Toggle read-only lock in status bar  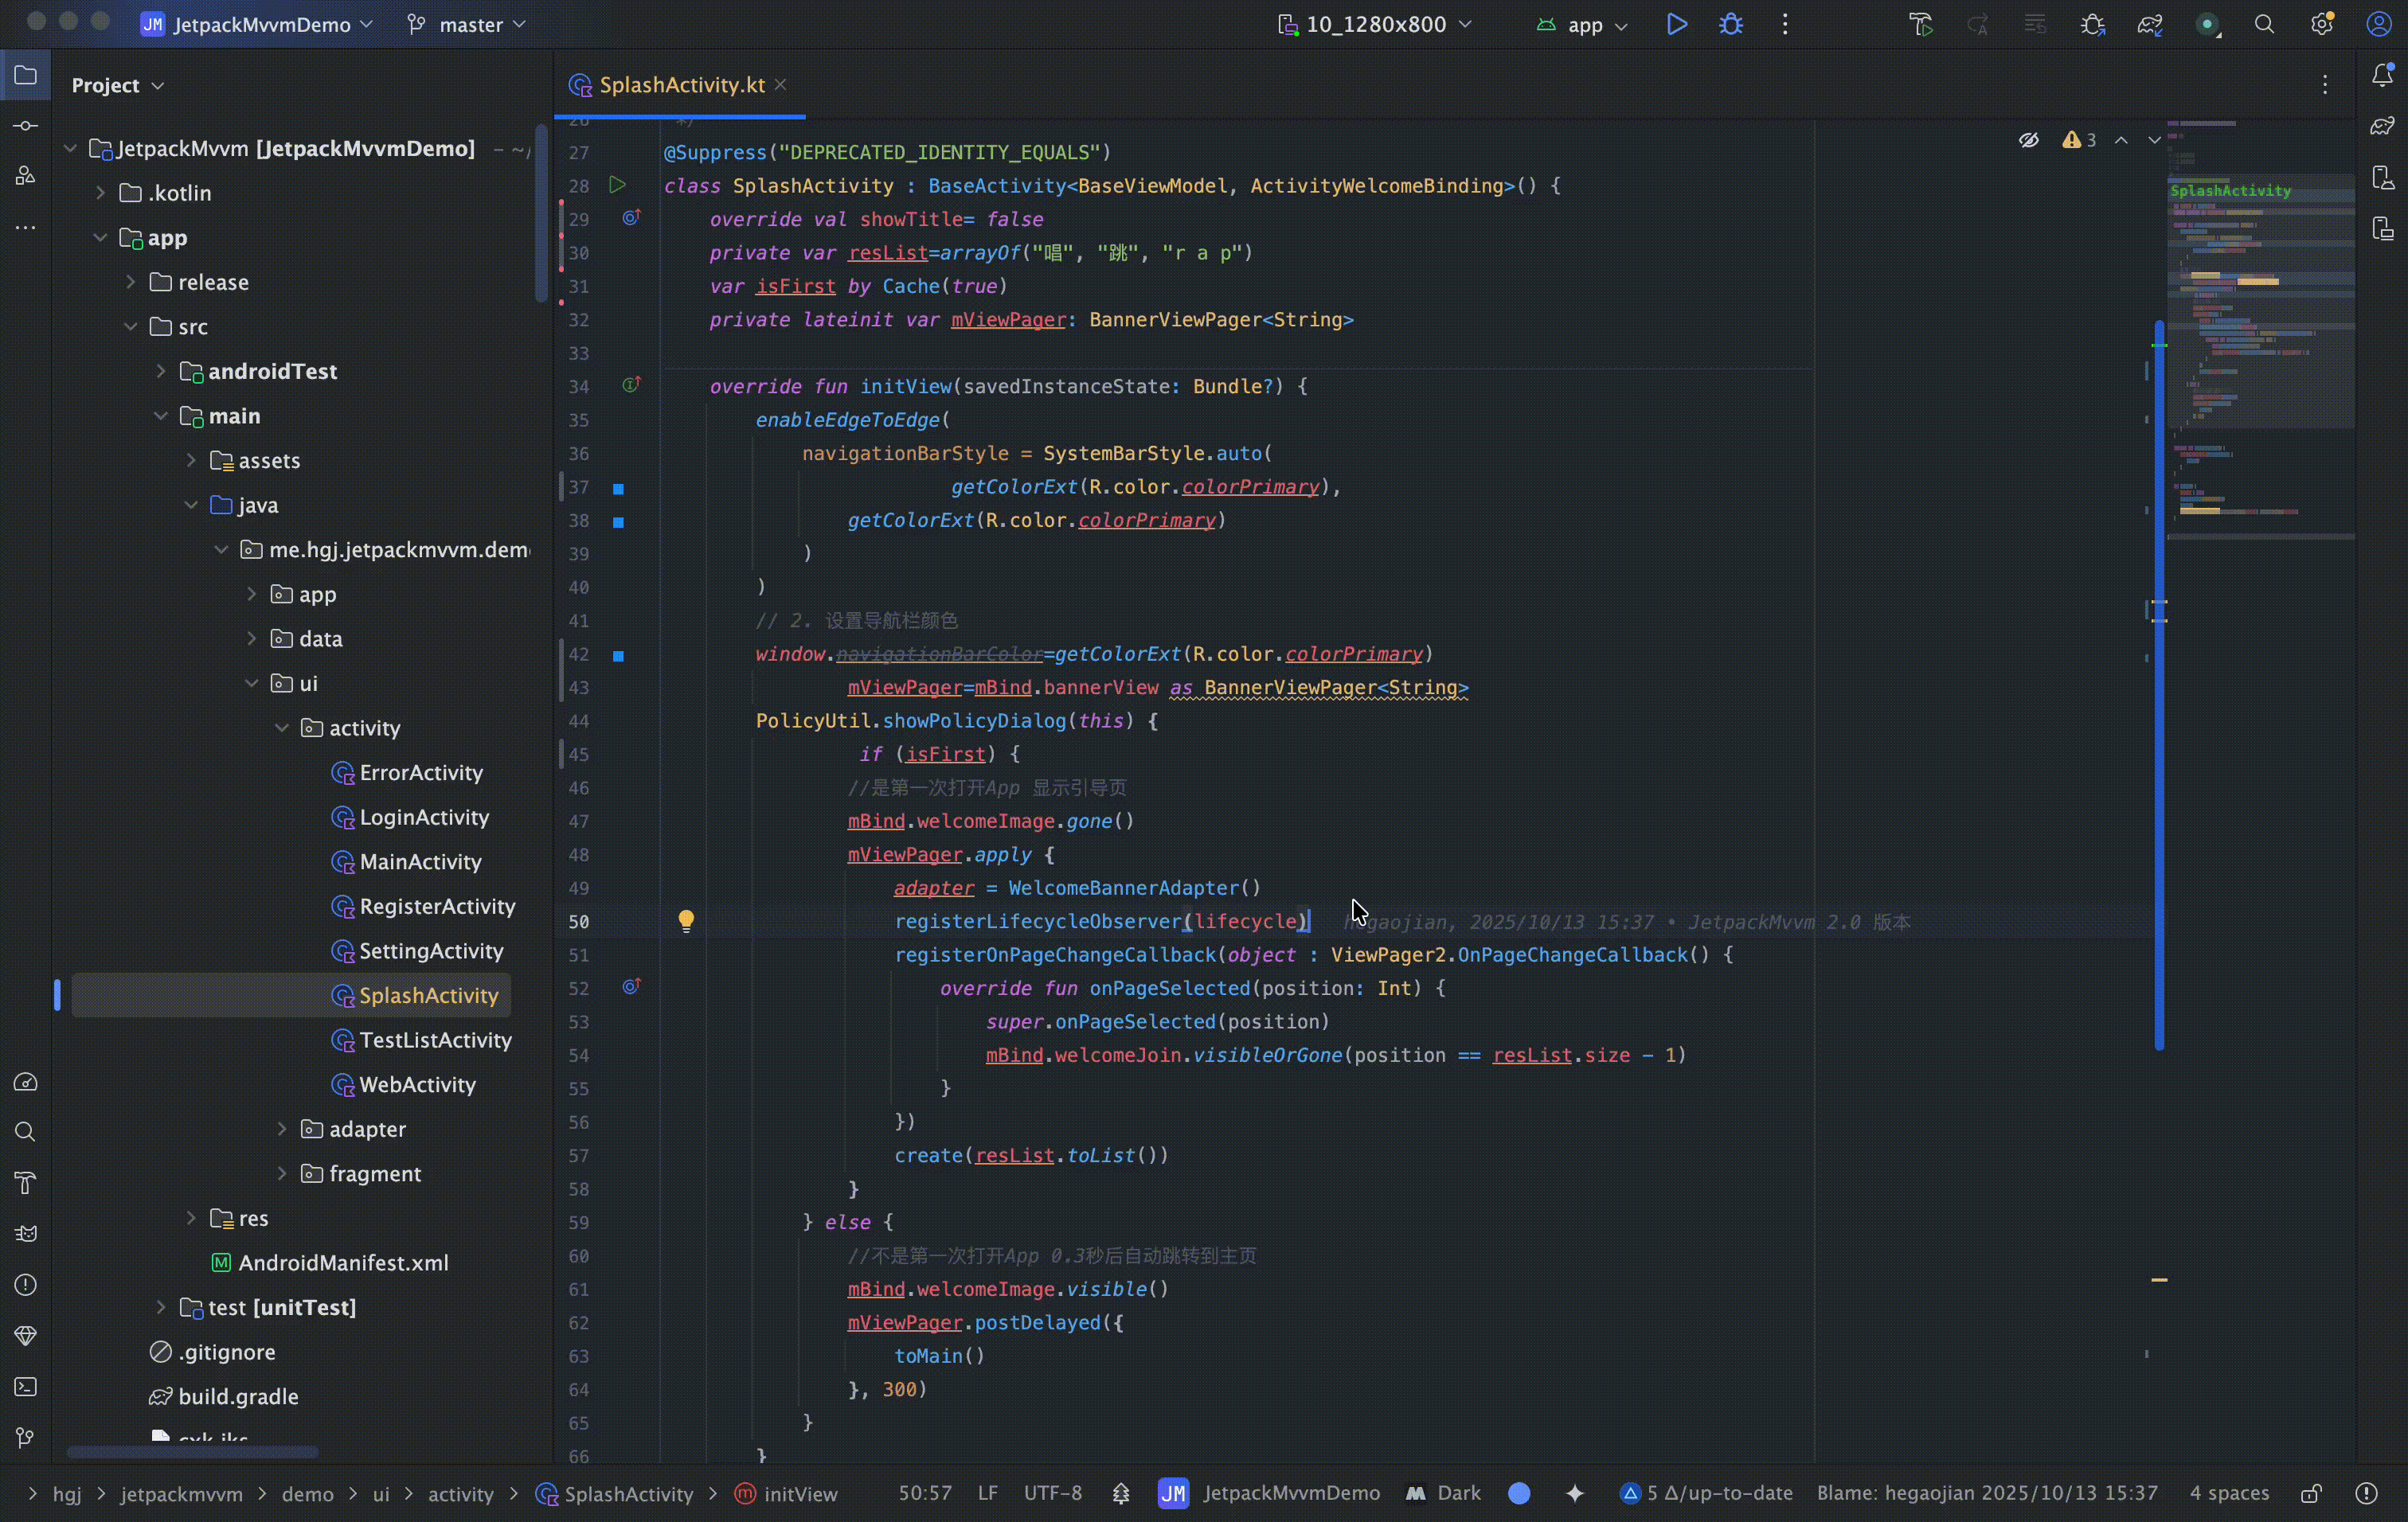[x=2311, y=1493]
